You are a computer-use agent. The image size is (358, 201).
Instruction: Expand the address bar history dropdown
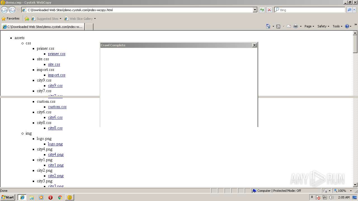point(255,10)
